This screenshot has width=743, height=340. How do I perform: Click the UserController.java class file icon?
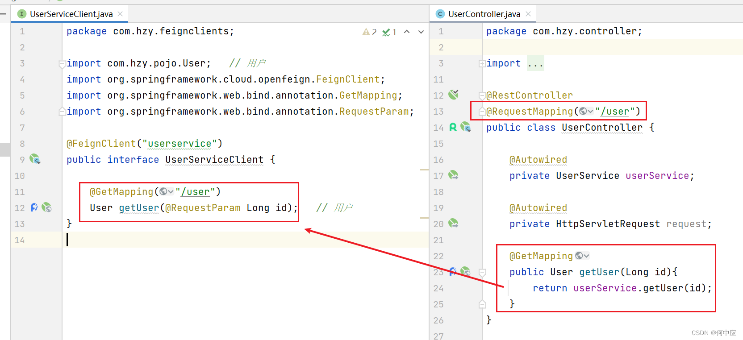[440, 14]
